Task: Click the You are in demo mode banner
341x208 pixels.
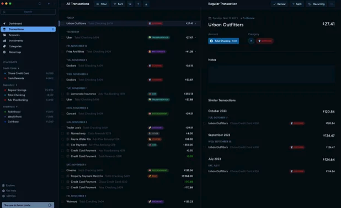Action: pyautogui.click(x=28, y=205)
